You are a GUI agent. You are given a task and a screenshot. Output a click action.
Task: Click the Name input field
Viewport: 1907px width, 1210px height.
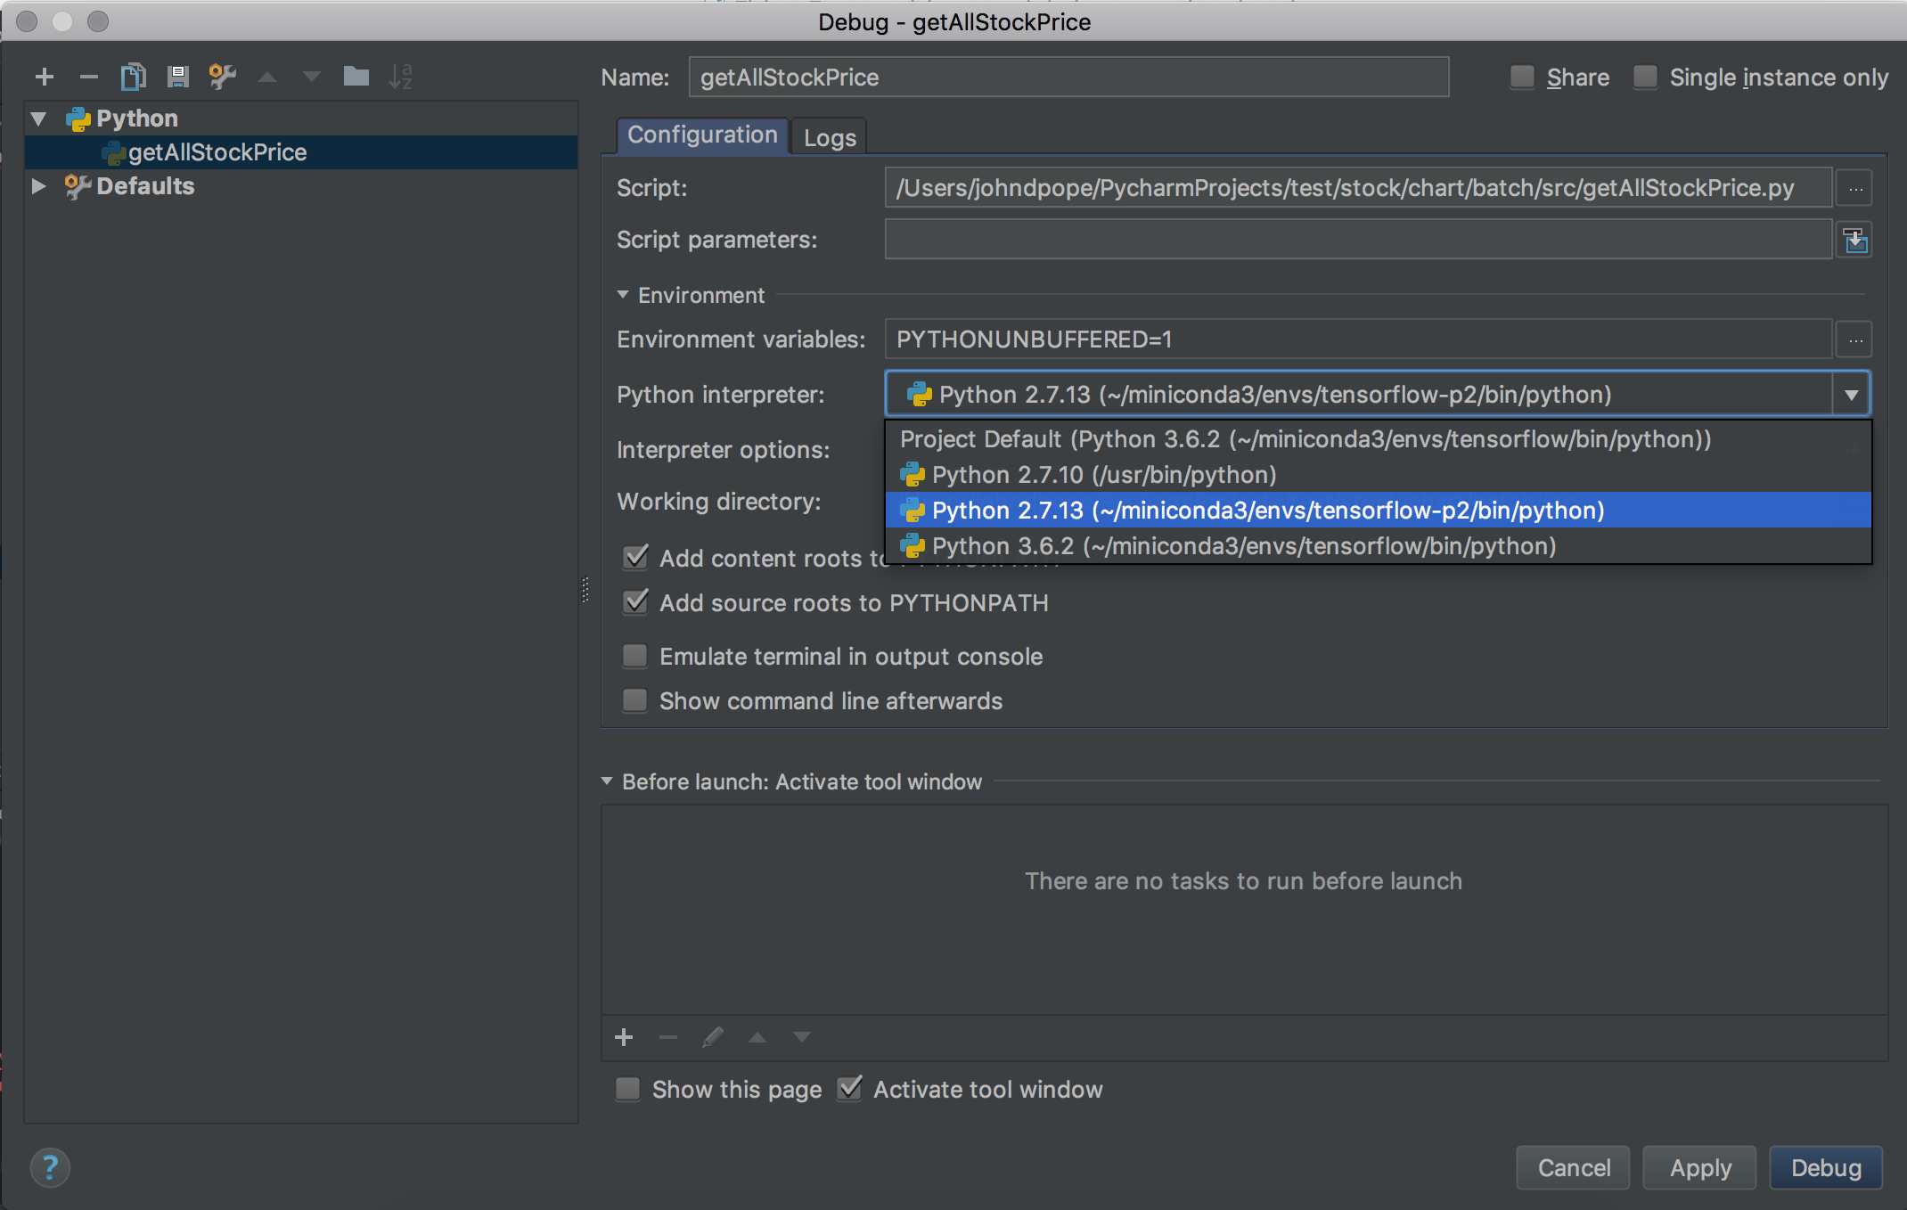point(1068,78)
